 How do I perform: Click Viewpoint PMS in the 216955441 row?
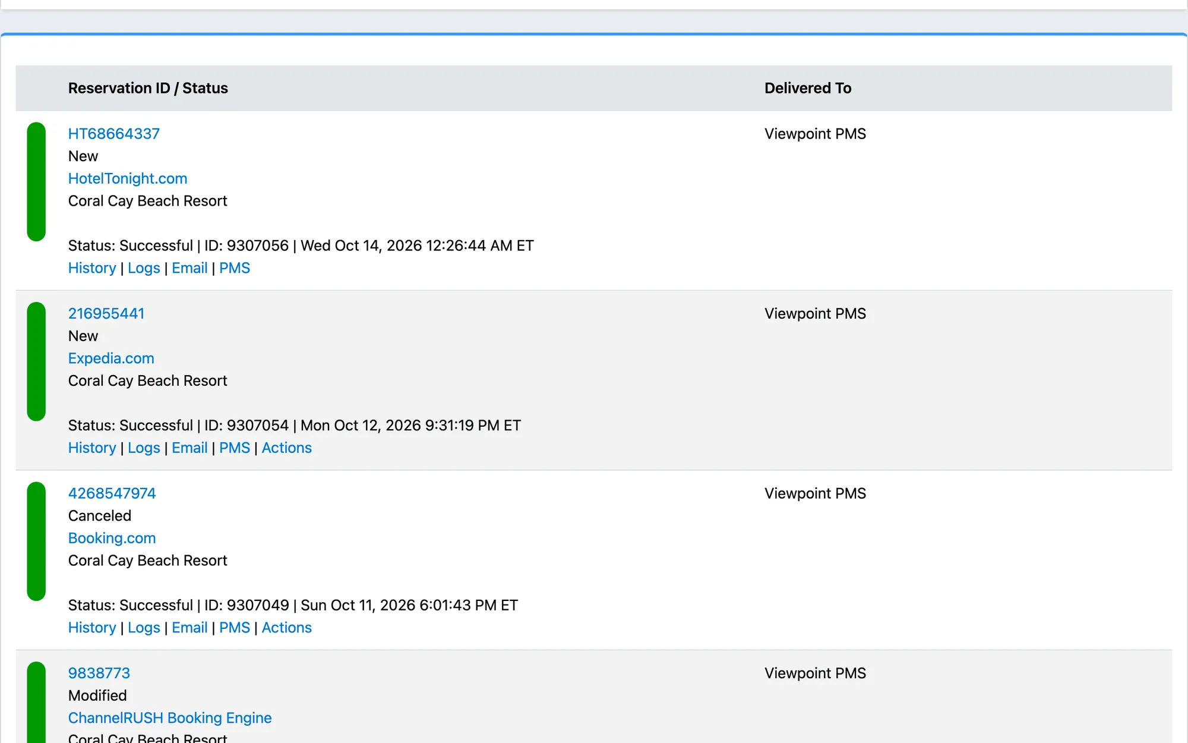tap(815, 313)
